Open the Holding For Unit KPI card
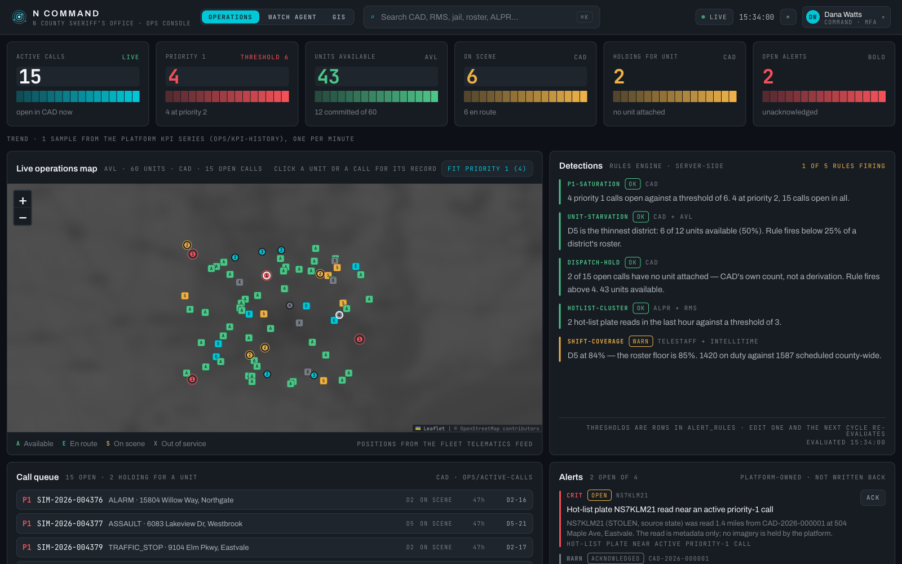 pyautogui.click(x=675, y=84)
